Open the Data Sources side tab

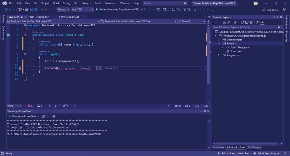(x=3, y=33)
